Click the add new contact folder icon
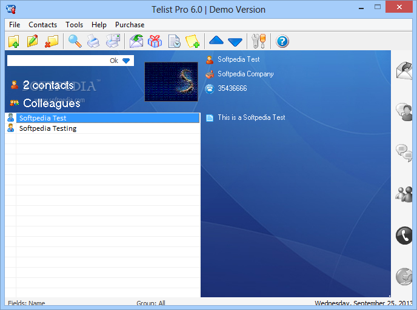Image resolution: width=417 pixels, height=310 pixels. [13, 41]
